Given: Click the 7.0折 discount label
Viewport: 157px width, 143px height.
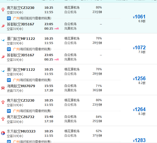Looking at the screenshot, I should [x=142, y=52].
